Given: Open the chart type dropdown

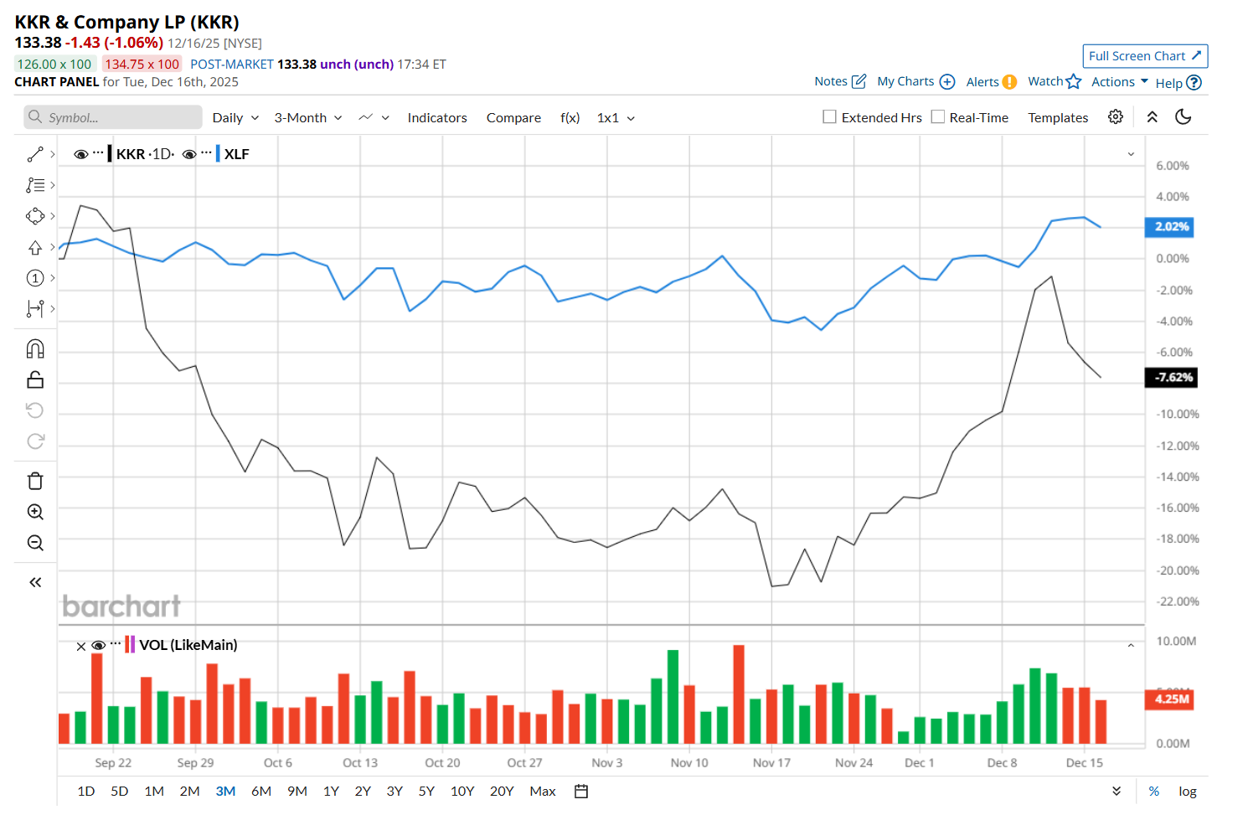Looking at the screenshot, I should (374, 118).
